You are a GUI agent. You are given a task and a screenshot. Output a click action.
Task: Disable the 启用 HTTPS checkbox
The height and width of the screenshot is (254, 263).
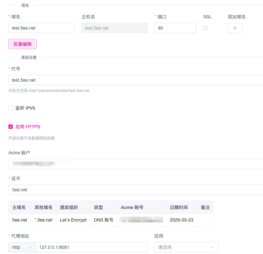10,126
